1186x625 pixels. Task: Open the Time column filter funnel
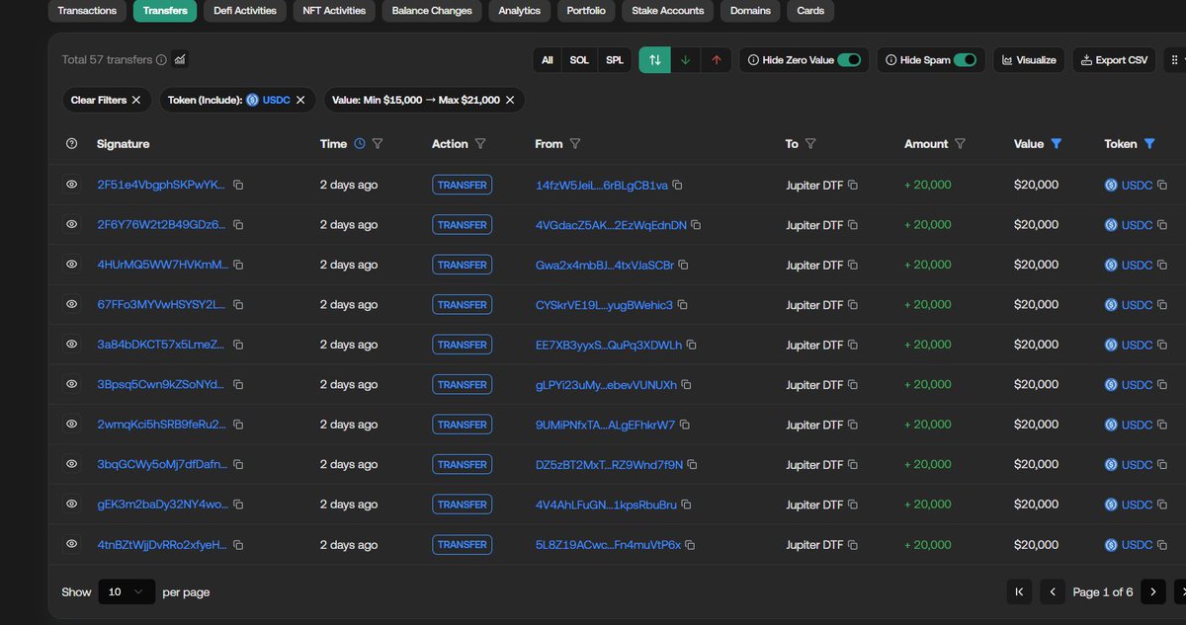pyautogui.click(x=378, y=144)
